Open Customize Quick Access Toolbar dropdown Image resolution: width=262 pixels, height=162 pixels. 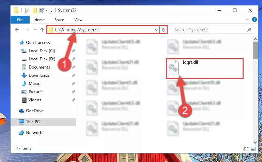click(51, 11)
